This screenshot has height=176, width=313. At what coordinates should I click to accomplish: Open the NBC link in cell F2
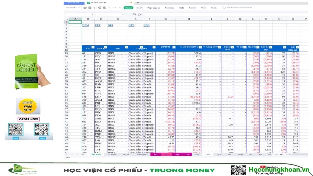pos(146,25)
